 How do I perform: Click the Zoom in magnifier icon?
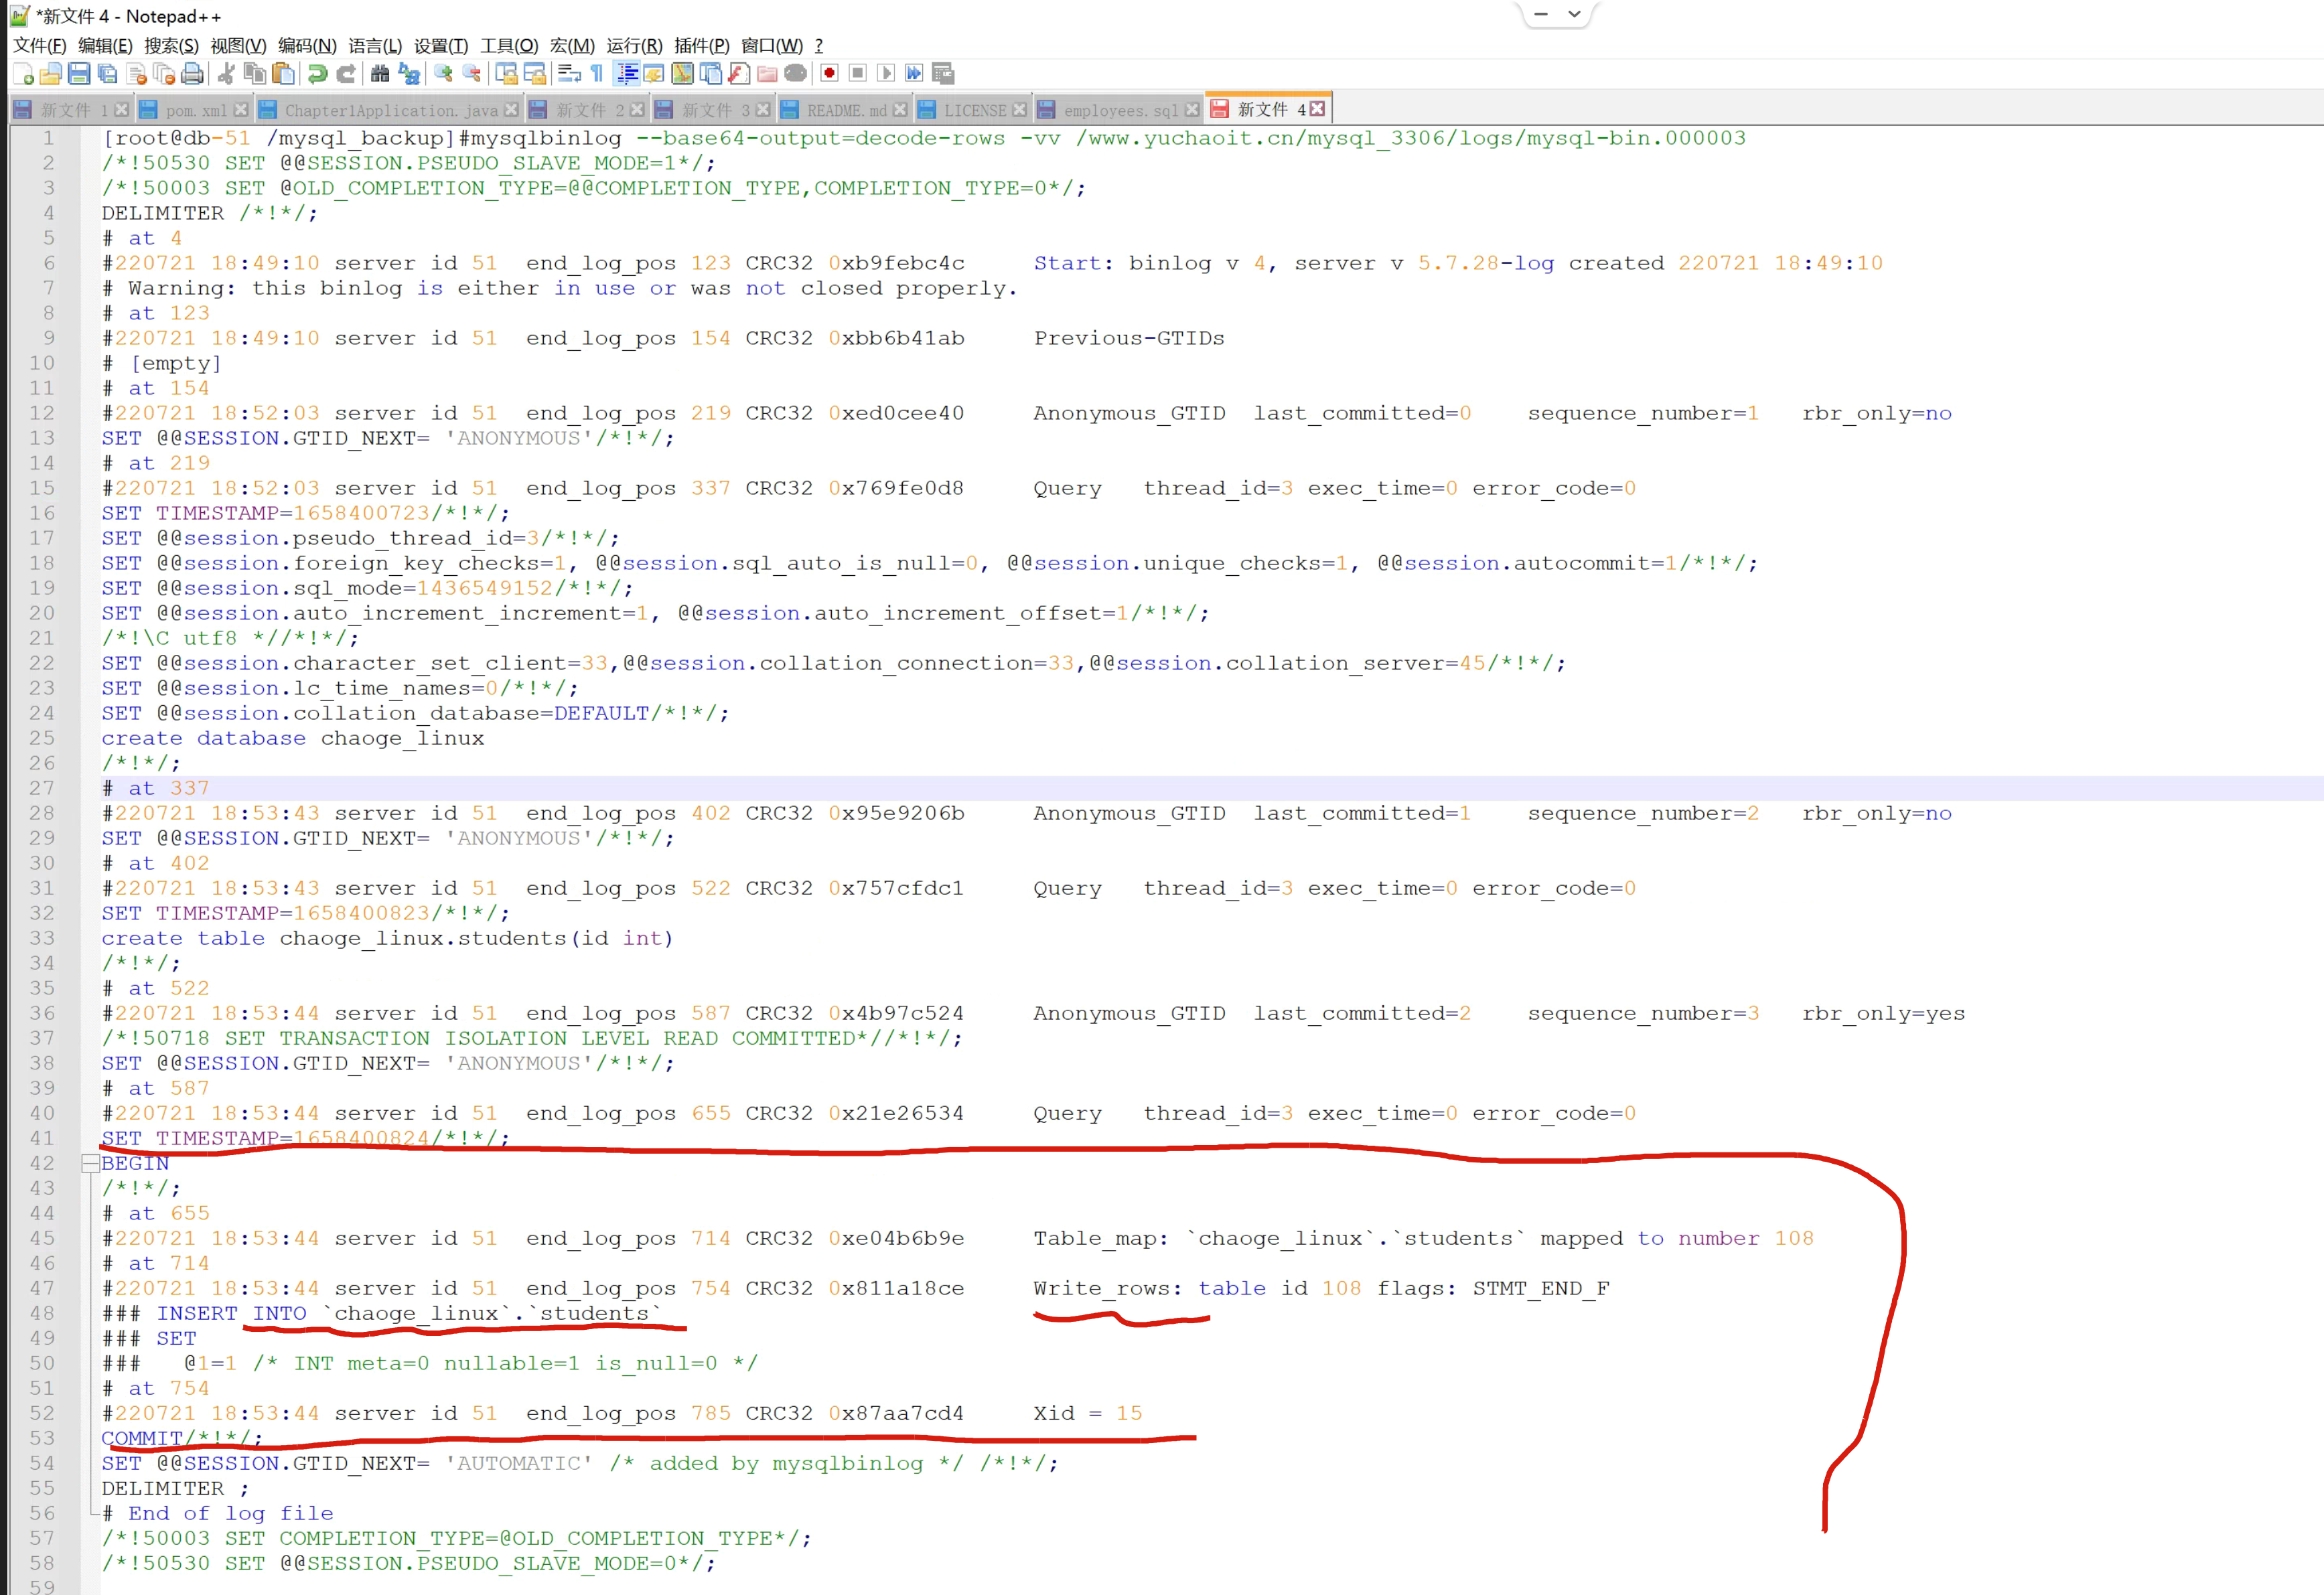point(443,73)
